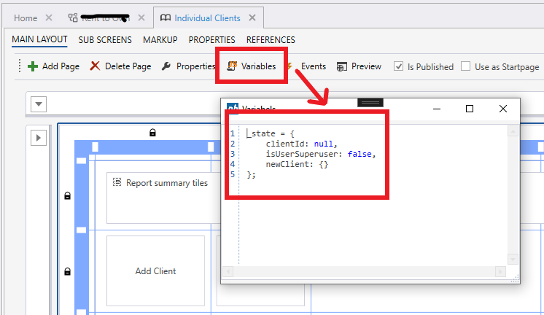The height and width of the screenshot is (315, 544).
Task: Click the red Delete Page X icon
Action: (95, 66)
